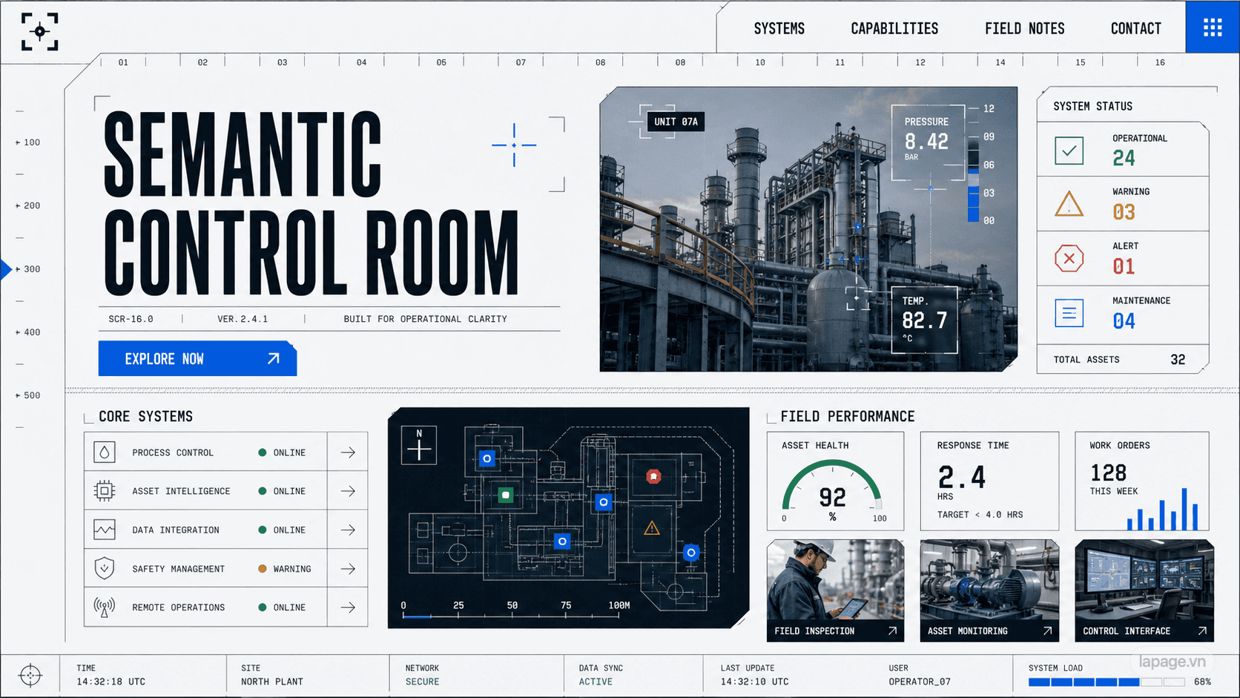Image resolution: width=1240 pixels, height=698 pixels.
Task: Select the Process Control row label
Action: 173,452
